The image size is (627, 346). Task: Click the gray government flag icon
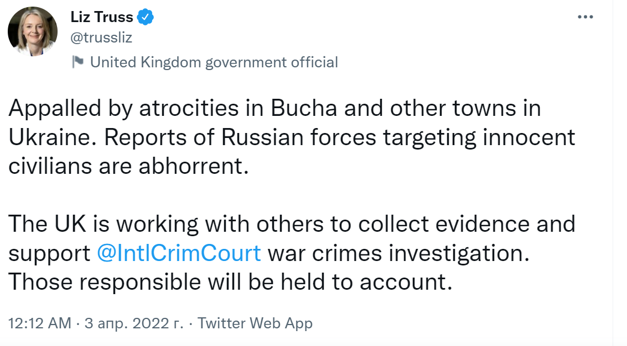point(78,62)
